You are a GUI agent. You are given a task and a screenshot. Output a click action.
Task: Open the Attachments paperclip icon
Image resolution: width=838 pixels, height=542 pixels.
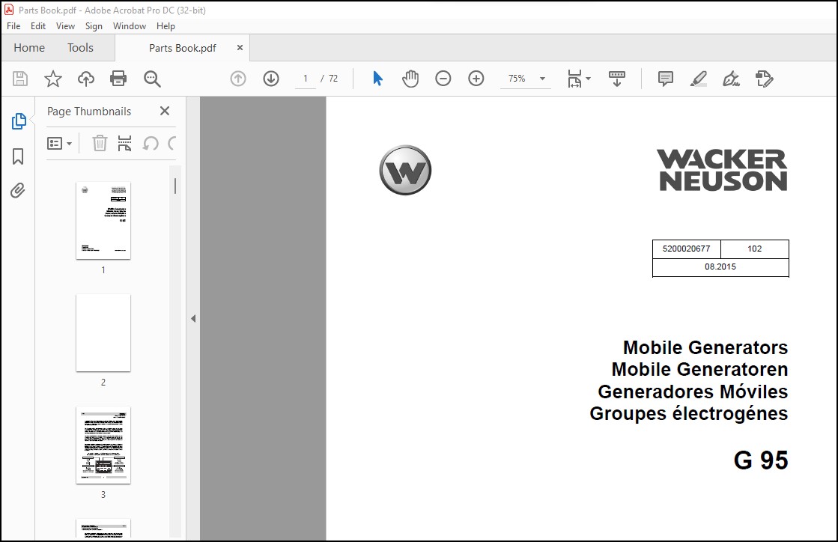(x=18, y=191)
